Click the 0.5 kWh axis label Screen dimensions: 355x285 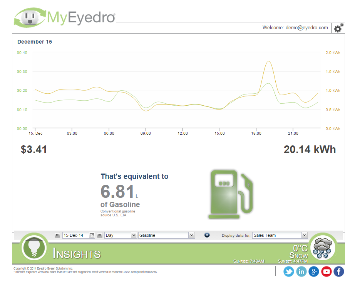click(333, 110)
